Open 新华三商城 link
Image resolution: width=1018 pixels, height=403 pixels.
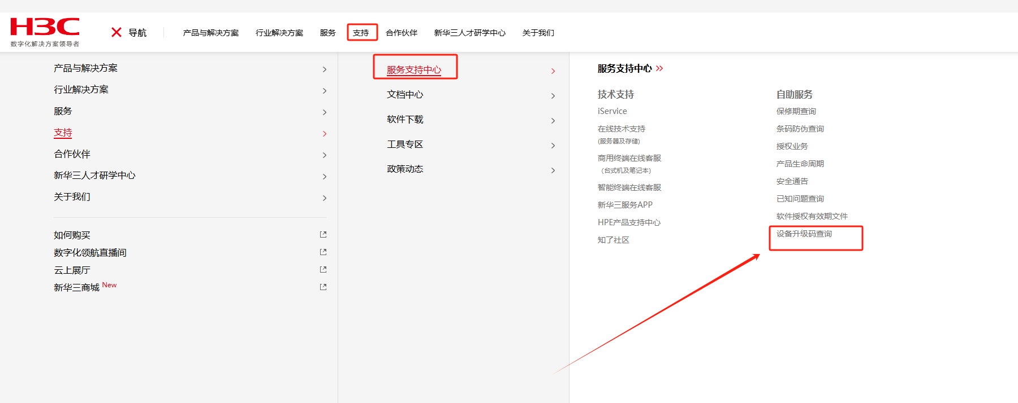(76, 288)
